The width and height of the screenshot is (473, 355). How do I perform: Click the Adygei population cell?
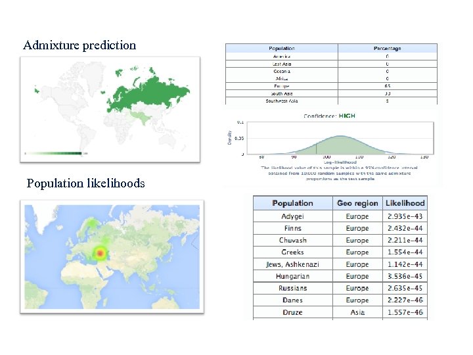[292, 216]
